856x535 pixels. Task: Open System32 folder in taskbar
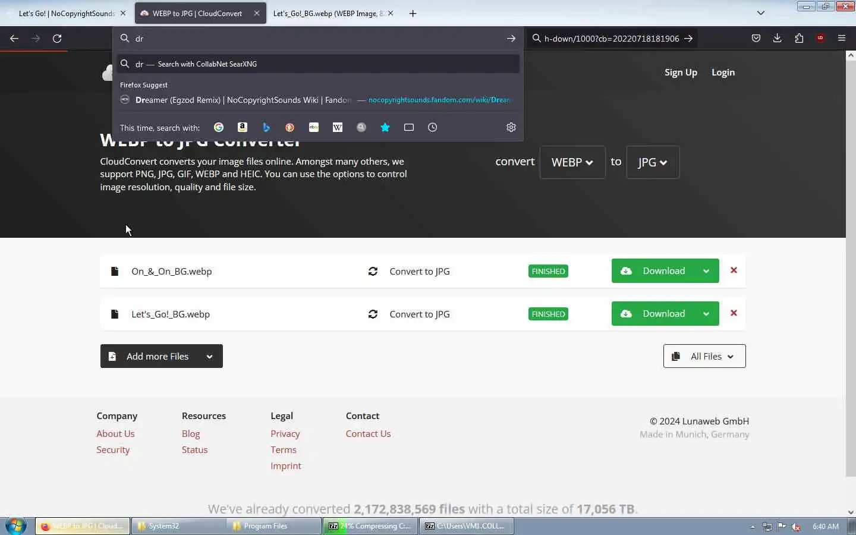(x=178, y=526)
